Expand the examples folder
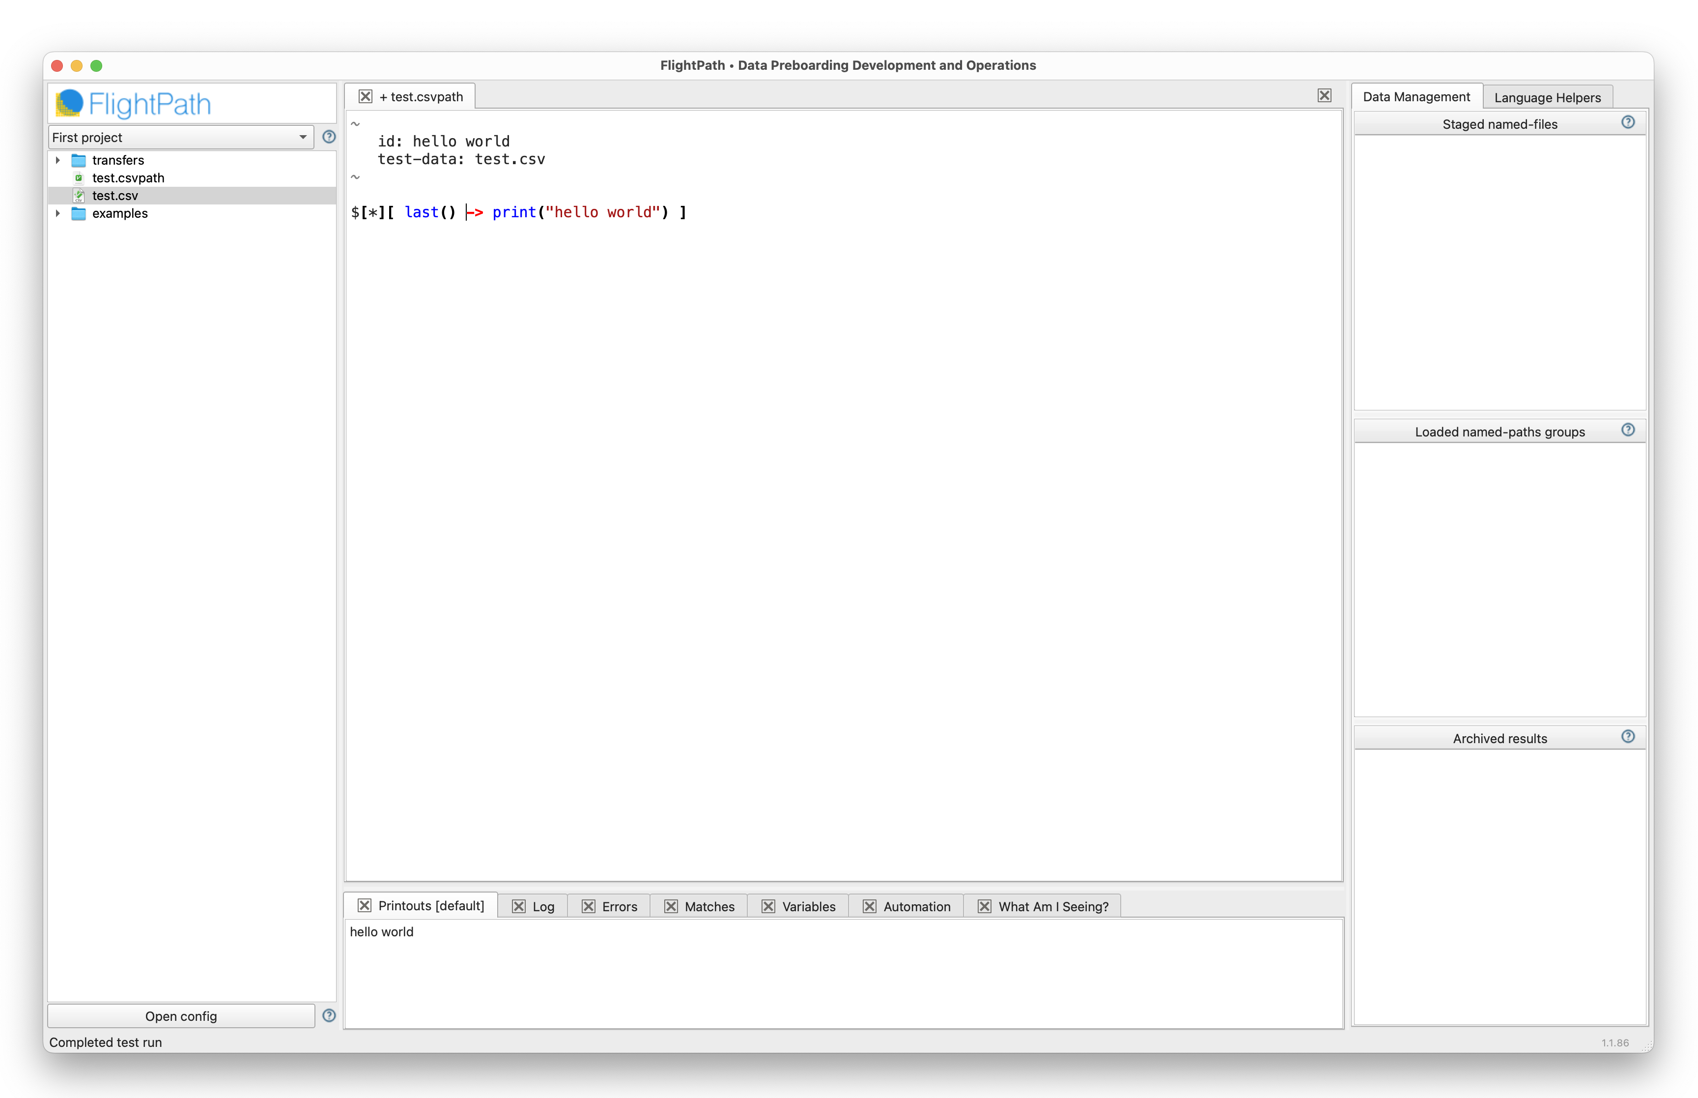Image resolution: width=1698 pixels, height=1098 pixels. point(57,214)
